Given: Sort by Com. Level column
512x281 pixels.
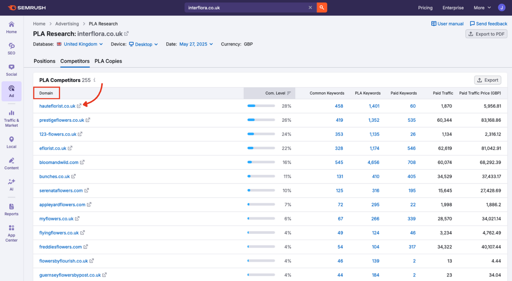Looking at the screenshot, I should tap(278, 93).
